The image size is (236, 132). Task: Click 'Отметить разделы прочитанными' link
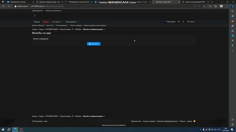[95, 25]
